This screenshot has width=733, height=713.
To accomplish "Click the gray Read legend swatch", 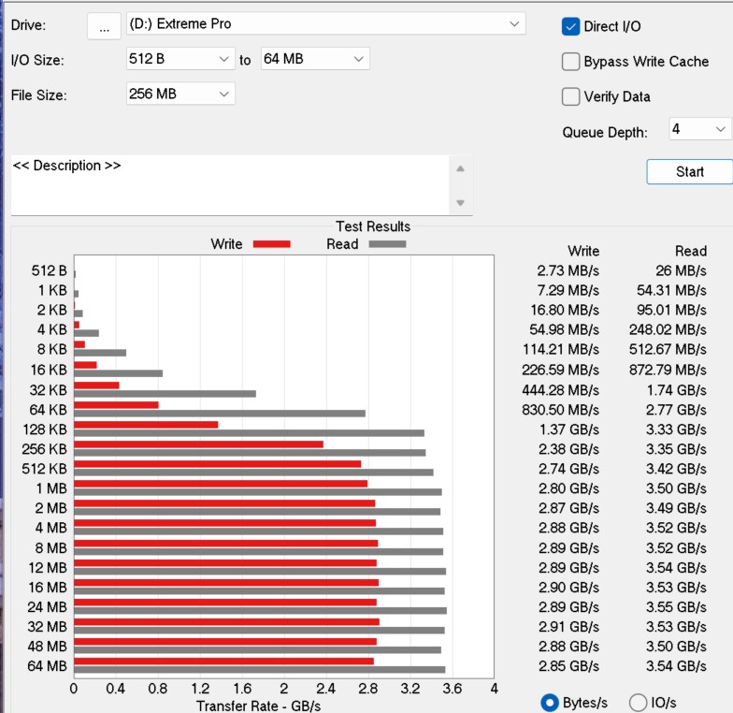I will pyautogui.click(x=387, y=244).
